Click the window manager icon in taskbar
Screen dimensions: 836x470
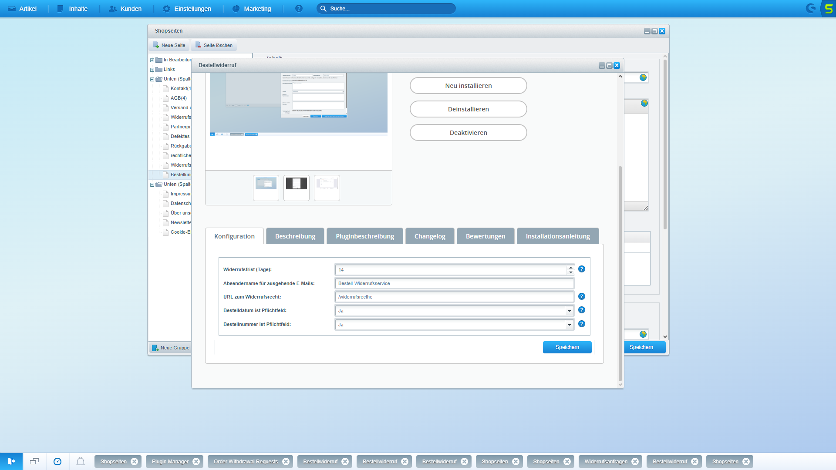point(34,461)
